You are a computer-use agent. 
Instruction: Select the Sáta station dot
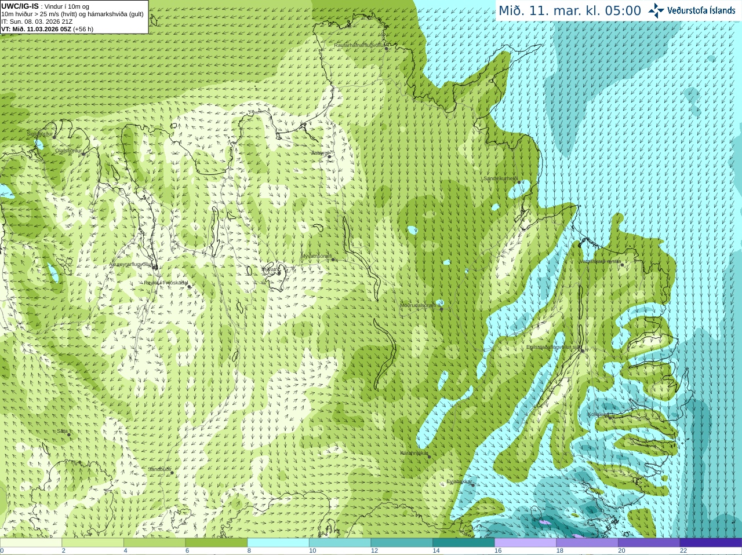point(69,434)
